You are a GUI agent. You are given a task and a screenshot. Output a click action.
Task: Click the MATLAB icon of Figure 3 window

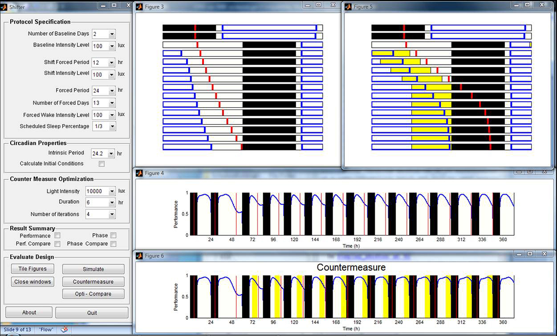pyautogui.click(x=139, y=7)
